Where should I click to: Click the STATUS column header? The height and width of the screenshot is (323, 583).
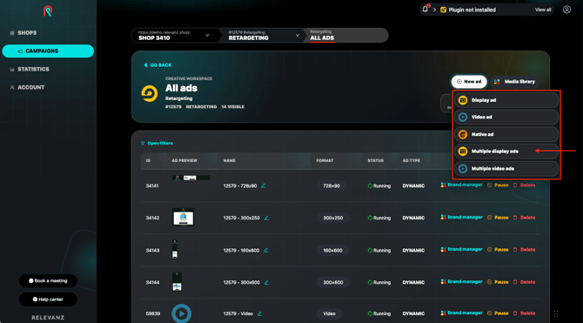375,161
